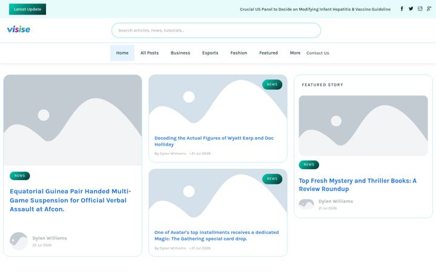Image resolution: width=436 pixels, height=272 pixels.
Task: Click By Dylan Williams under Wyatt Earp article
Action: (170, 154)
